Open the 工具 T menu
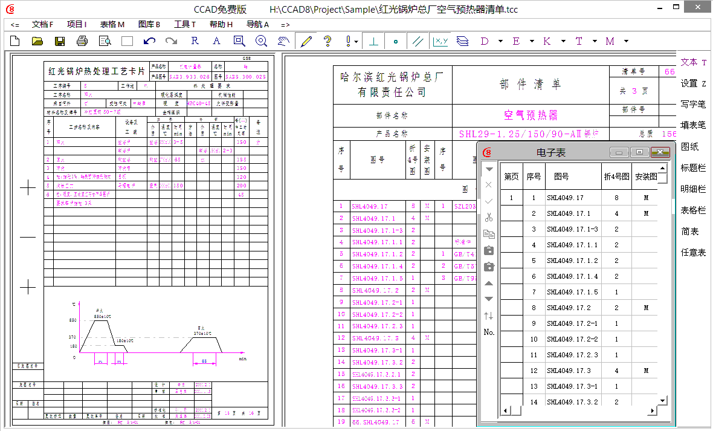Screen dimensions: 713x431 coord(185,25)
